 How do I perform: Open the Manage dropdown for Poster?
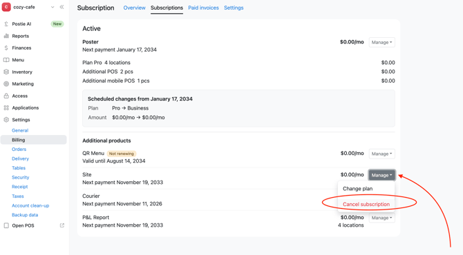point(381,43)
